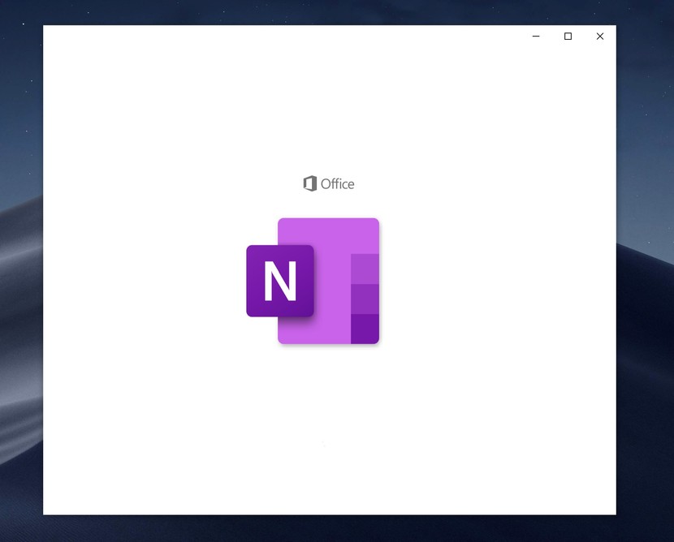674x542 pixels.
Task: Click the dark purple bottom tab swatch
Action: (x=366, y=327)
